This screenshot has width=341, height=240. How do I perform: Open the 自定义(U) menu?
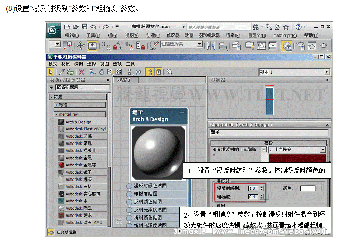pos(257,35)
